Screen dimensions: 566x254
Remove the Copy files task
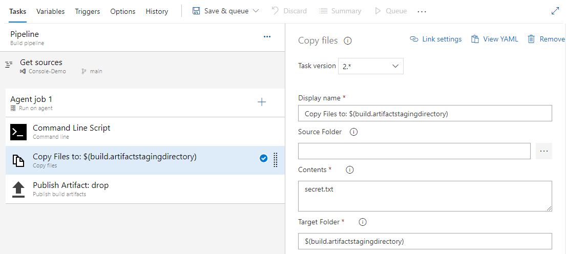coord(546,39)
